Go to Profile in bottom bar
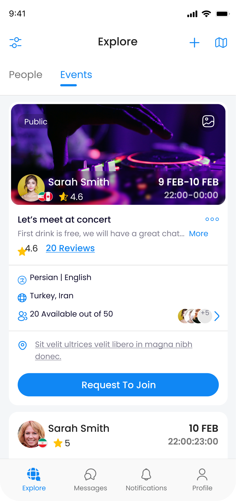This screenshot has width=236, height=501. [202, 479]
